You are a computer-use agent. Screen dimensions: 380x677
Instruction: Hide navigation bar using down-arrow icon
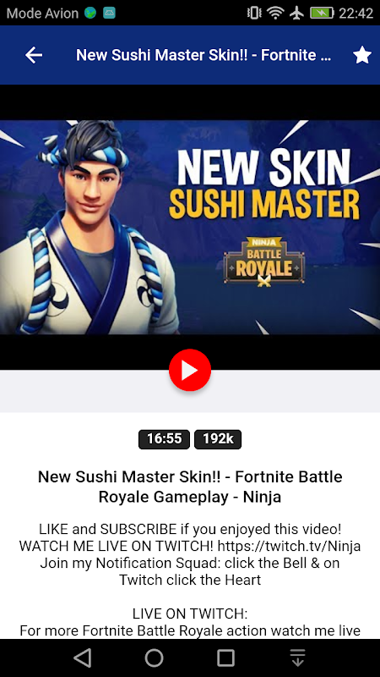pyautogui.click(x=297, y=658)
